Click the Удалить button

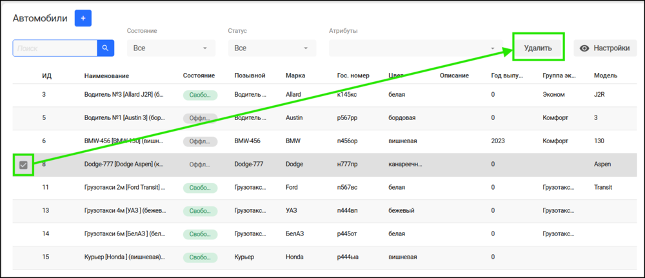point(538,48)
